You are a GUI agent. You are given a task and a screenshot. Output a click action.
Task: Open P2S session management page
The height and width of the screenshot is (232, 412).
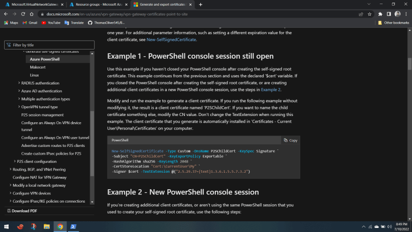(42, 115)
